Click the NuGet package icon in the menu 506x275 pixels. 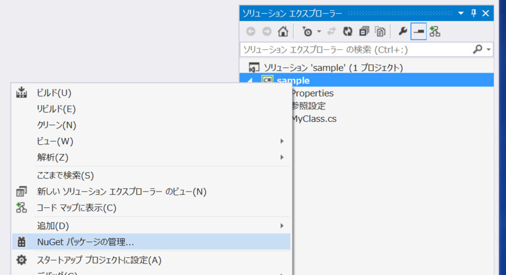point(22,241)
